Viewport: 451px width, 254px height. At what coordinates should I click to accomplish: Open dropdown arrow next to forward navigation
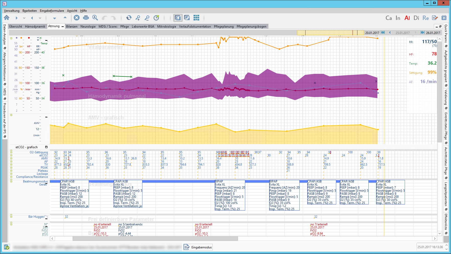coord(24,18)
